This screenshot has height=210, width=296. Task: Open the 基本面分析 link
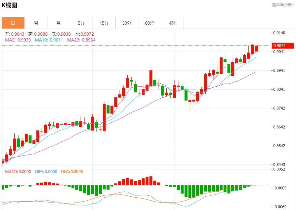[x=283, y=5]
